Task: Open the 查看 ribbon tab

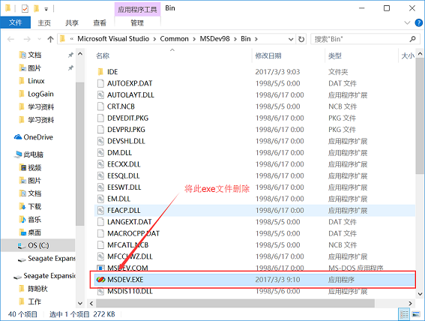Action: 100,22
